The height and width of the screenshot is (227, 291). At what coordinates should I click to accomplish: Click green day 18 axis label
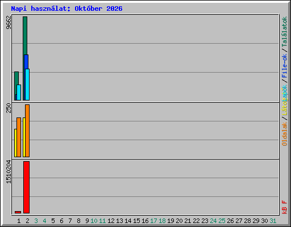point(162,221)
